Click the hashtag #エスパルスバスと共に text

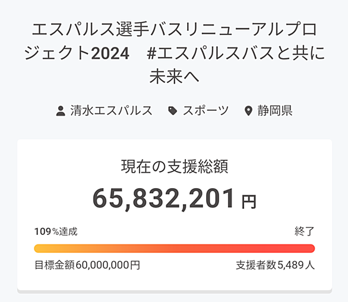pyautogui.click(x=236, y=53)
